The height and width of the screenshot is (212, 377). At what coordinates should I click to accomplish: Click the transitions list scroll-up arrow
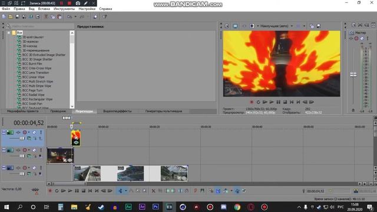(72, 33)
